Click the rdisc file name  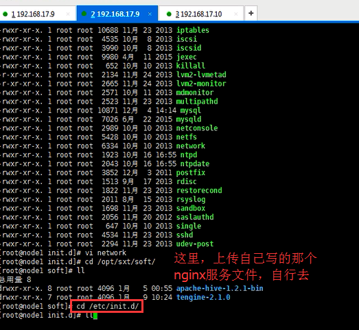click(x=187, y=182)
